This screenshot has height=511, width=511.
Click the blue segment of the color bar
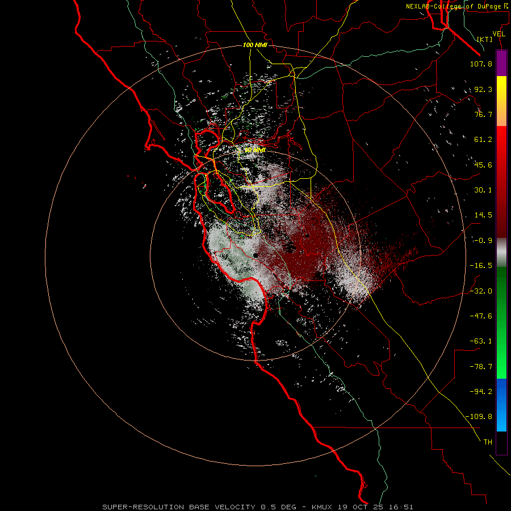click(501, 405)
